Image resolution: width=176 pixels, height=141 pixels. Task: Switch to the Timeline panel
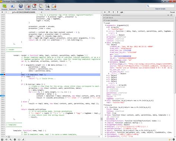[34, 7]
